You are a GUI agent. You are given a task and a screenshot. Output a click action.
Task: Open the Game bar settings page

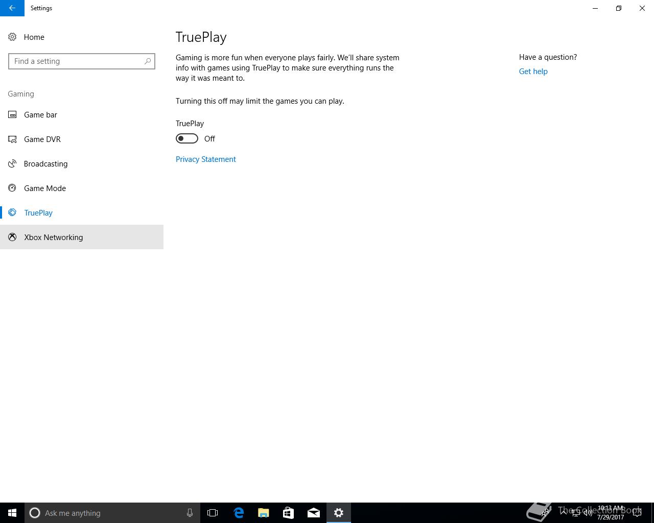click(x=82, y=115)
